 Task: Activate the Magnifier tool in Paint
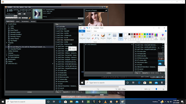(x=98, y=38)
